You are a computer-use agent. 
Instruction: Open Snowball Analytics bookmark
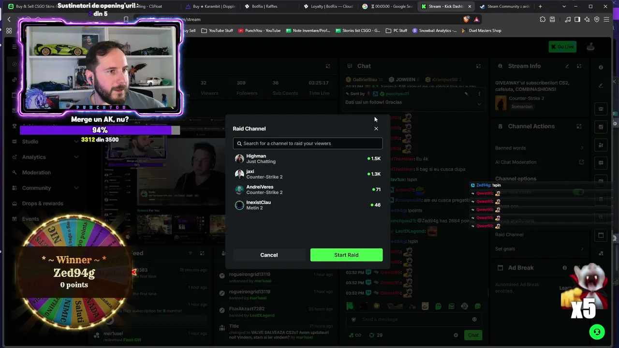click(x=434, y=30)
